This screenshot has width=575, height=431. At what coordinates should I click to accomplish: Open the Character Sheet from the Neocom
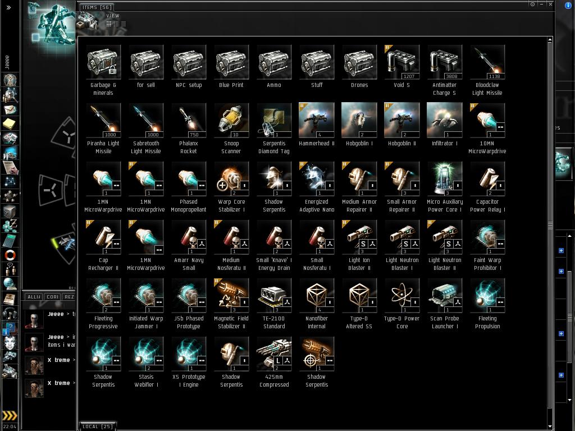point(10,80)
